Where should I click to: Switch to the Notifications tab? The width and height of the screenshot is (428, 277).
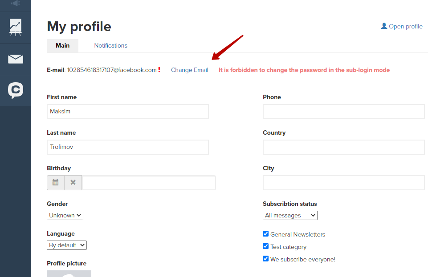point(110,45)
